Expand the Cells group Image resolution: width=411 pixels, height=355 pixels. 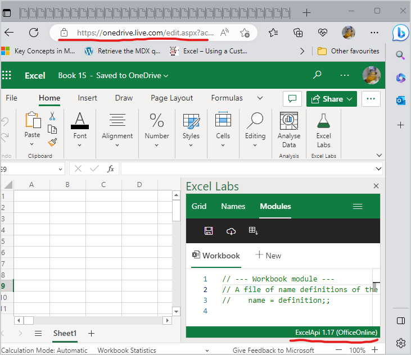tap(223, 145)
